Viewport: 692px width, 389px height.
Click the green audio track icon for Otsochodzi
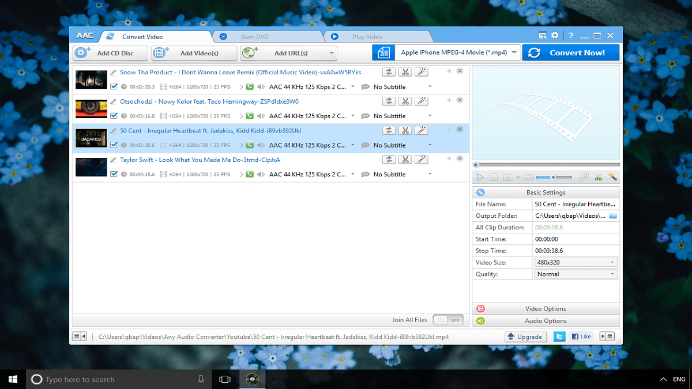[x=250, y=116]
